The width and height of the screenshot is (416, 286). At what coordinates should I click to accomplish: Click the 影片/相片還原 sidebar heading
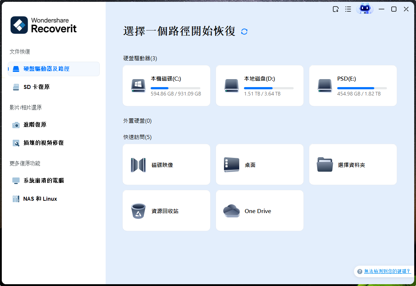(26, 108)
